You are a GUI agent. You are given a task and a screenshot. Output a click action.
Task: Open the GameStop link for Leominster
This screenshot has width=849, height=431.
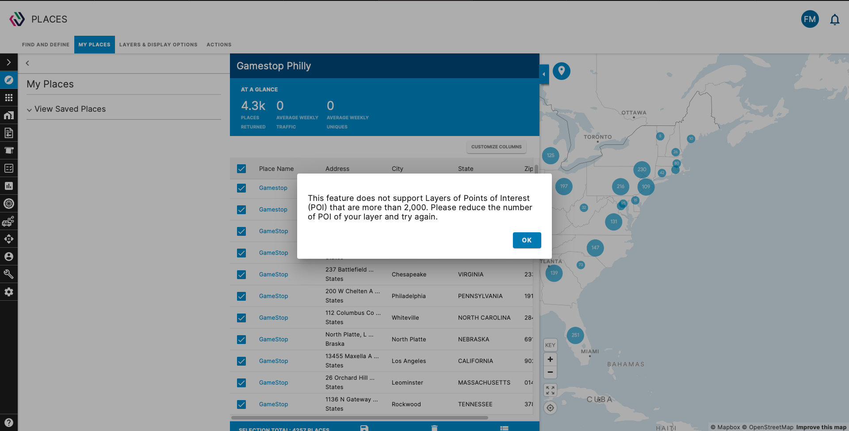[x=273, y=383]
